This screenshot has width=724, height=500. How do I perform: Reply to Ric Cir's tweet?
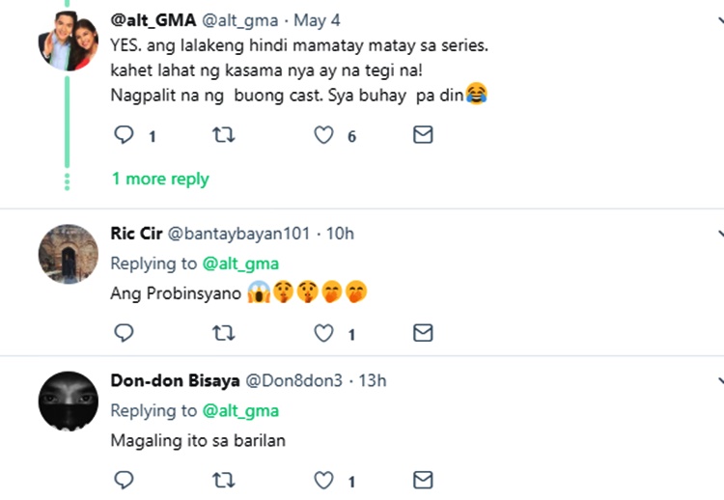(124, 333)
